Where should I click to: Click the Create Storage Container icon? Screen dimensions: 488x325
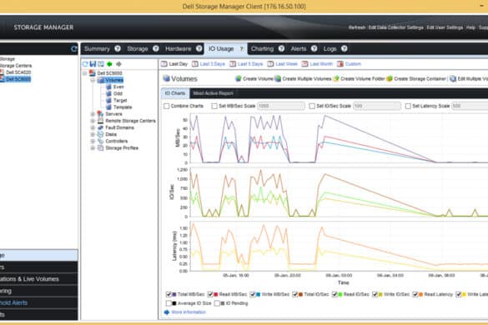390,78
